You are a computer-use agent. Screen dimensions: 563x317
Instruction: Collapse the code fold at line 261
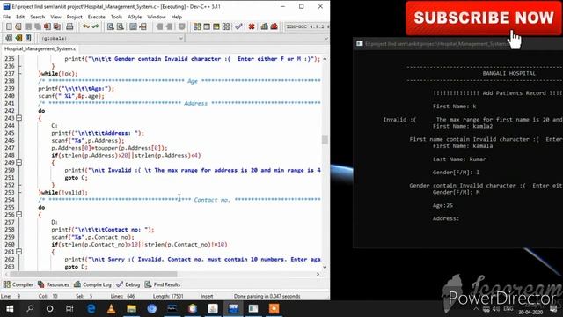pos(18,252)
